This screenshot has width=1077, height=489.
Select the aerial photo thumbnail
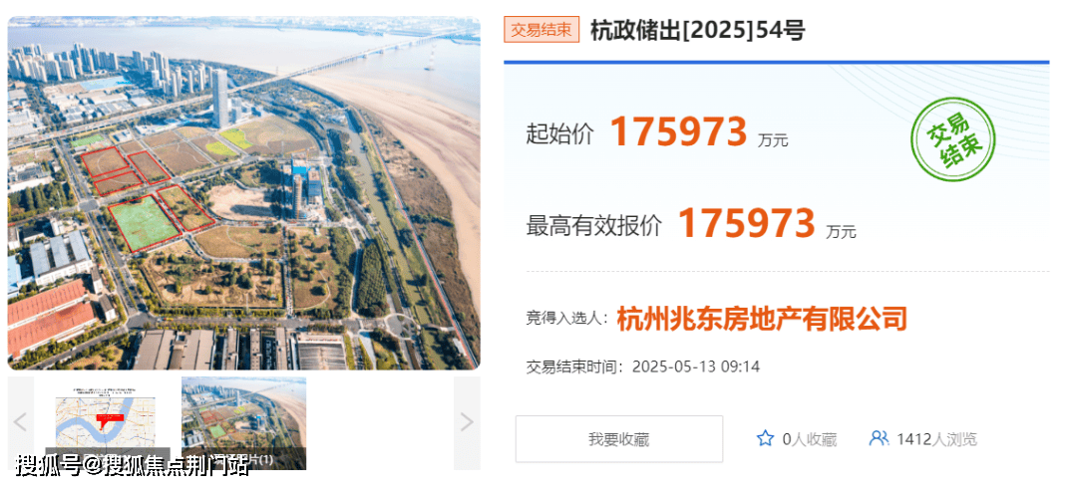(244, 422)
